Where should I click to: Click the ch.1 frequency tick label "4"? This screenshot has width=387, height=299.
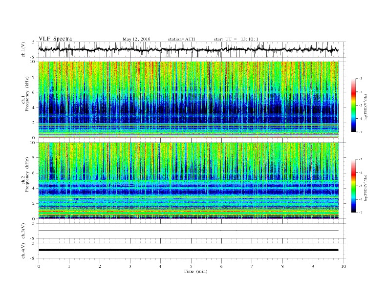pyautogui.click(x=34, y=107)
